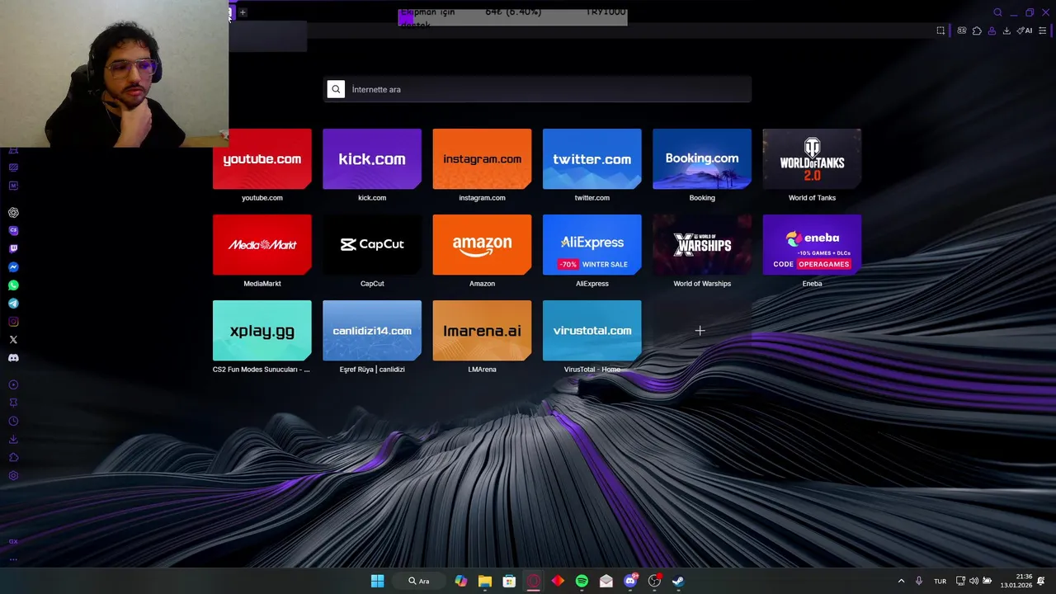Open the virustotal.com speed dial tile

click(592, 331)
